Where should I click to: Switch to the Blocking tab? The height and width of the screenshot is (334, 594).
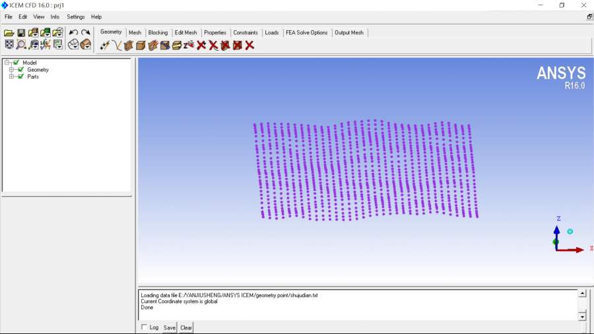pos(158,33)
